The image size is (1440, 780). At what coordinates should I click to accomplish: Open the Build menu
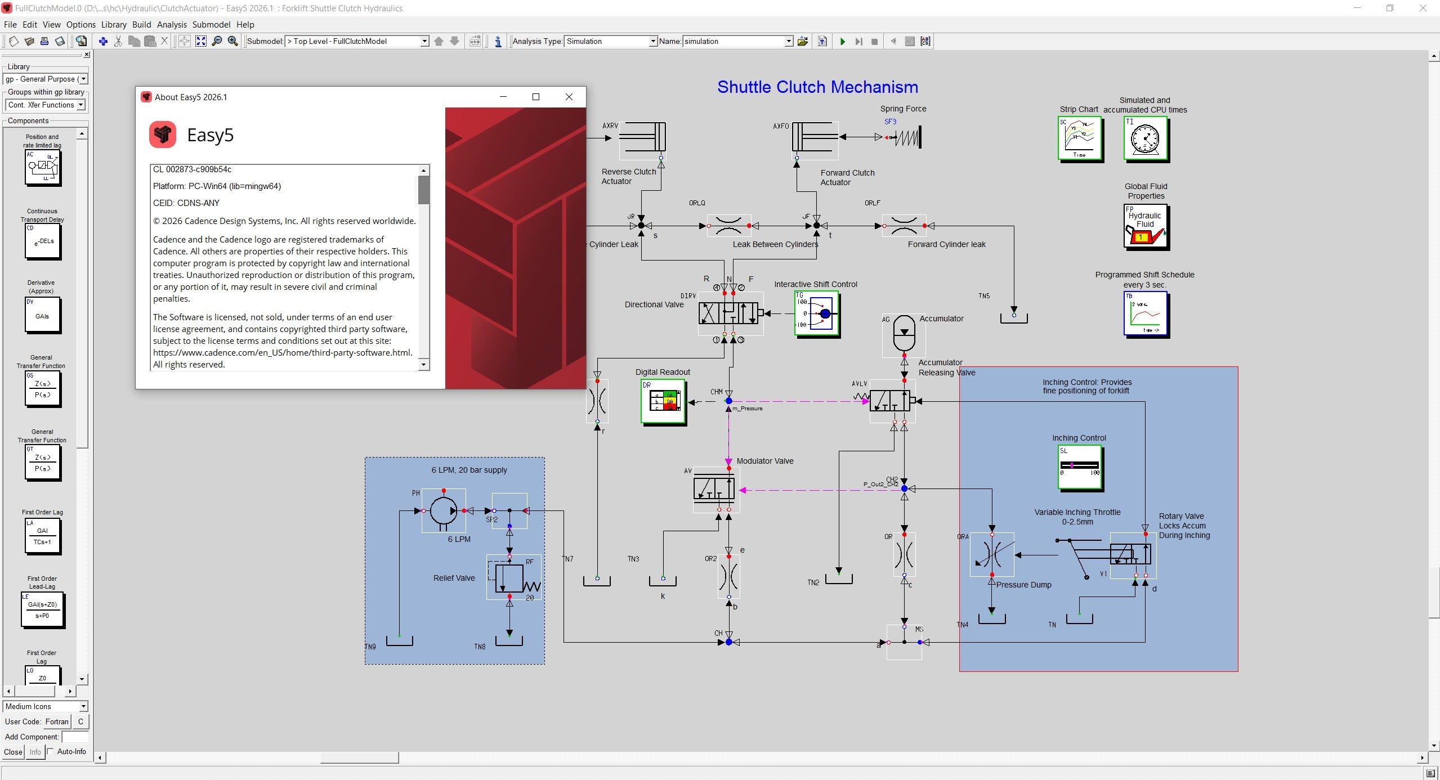(x=142, y=25)
